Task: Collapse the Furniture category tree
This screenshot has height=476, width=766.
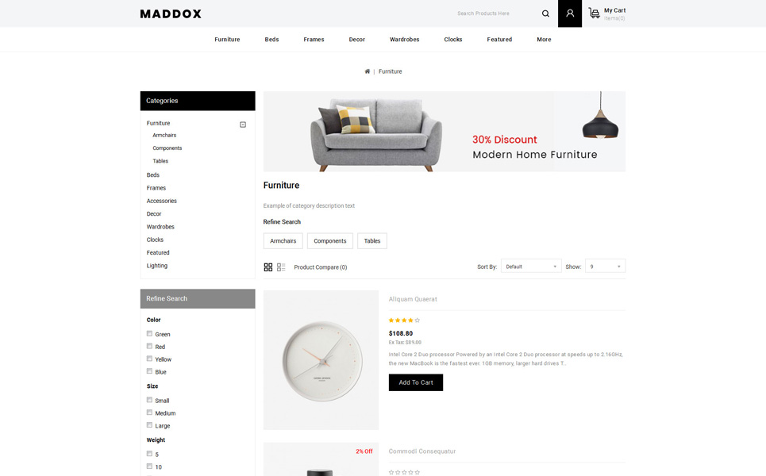Action: point(243,125)
